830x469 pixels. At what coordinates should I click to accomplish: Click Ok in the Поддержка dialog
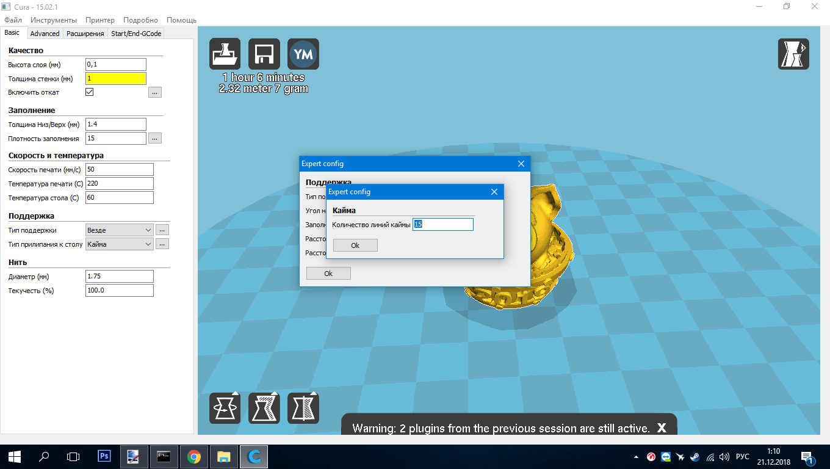(328, 274)
